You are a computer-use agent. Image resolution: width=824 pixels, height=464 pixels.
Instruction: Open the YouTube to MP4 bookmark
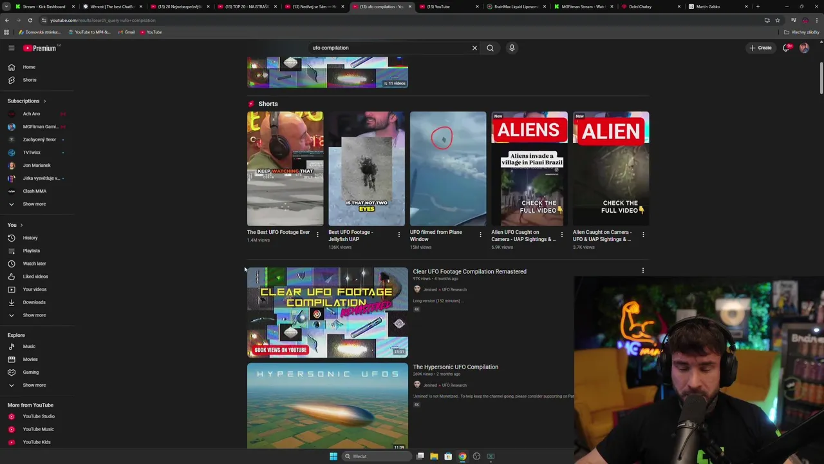tap(89, 32)
